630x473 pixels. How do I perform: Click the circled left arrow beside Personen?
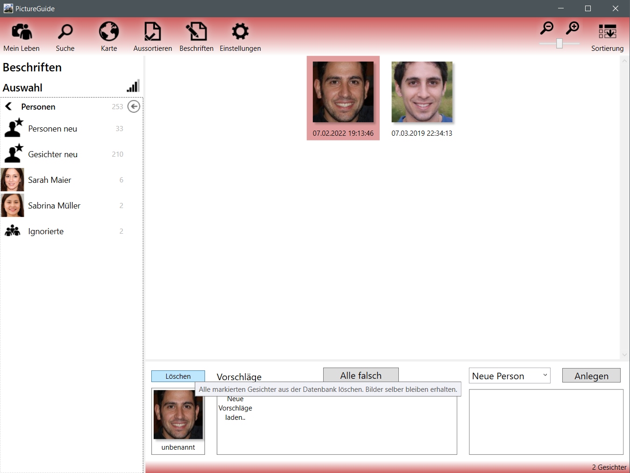point(134,106)
